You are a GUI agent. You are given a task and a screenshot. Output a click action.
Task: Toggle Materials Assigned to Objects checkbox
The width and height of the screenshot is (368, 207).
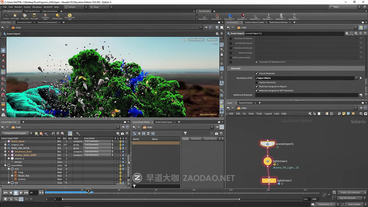point(257,86)
